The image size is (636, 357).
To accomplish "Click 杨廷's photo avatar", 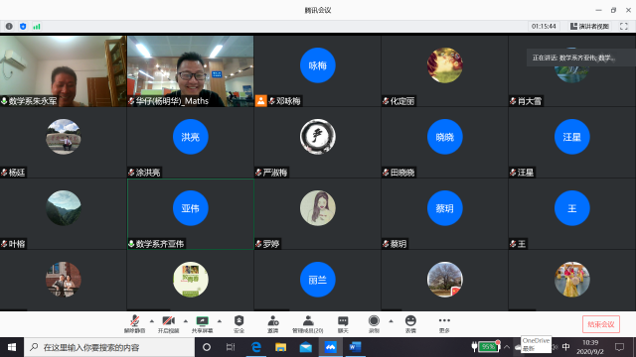I will (x=64, y=137).
